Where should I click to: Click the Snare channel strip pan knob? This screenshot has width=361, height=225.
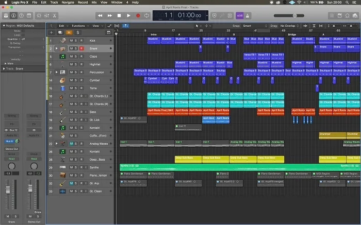click(x=11, y=166)
